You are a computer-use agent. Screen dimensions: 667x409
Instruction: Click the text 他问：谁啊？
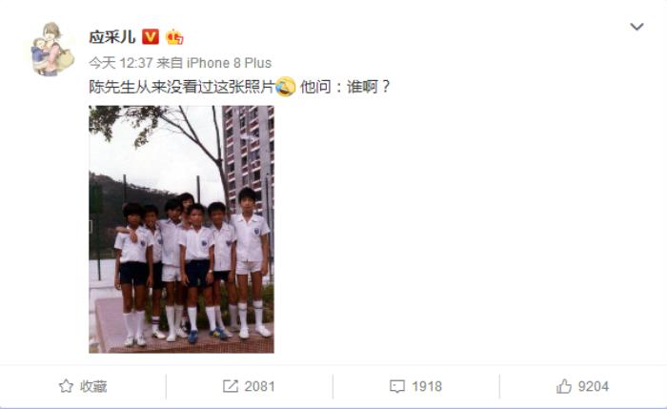(x=345, y=87)
